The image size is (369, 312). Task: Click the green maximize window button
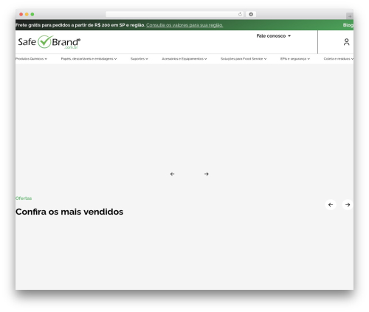(x=32, y=14)
